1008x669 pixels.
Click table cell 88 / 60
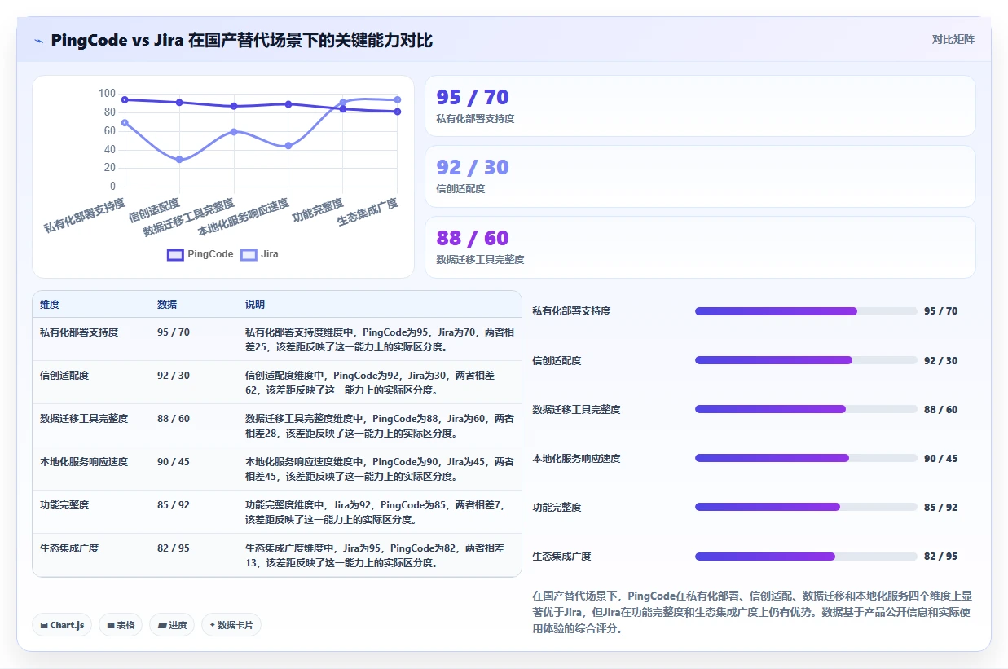click(x=174, y=419)
